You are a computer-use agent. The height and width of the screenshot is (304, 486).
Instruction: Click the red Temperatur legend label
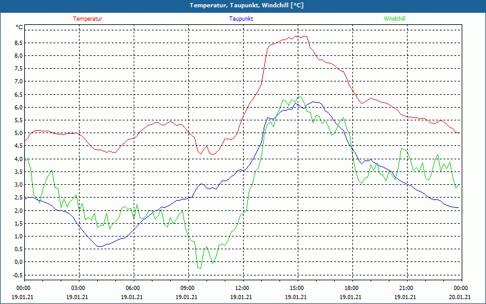point(87,19)
